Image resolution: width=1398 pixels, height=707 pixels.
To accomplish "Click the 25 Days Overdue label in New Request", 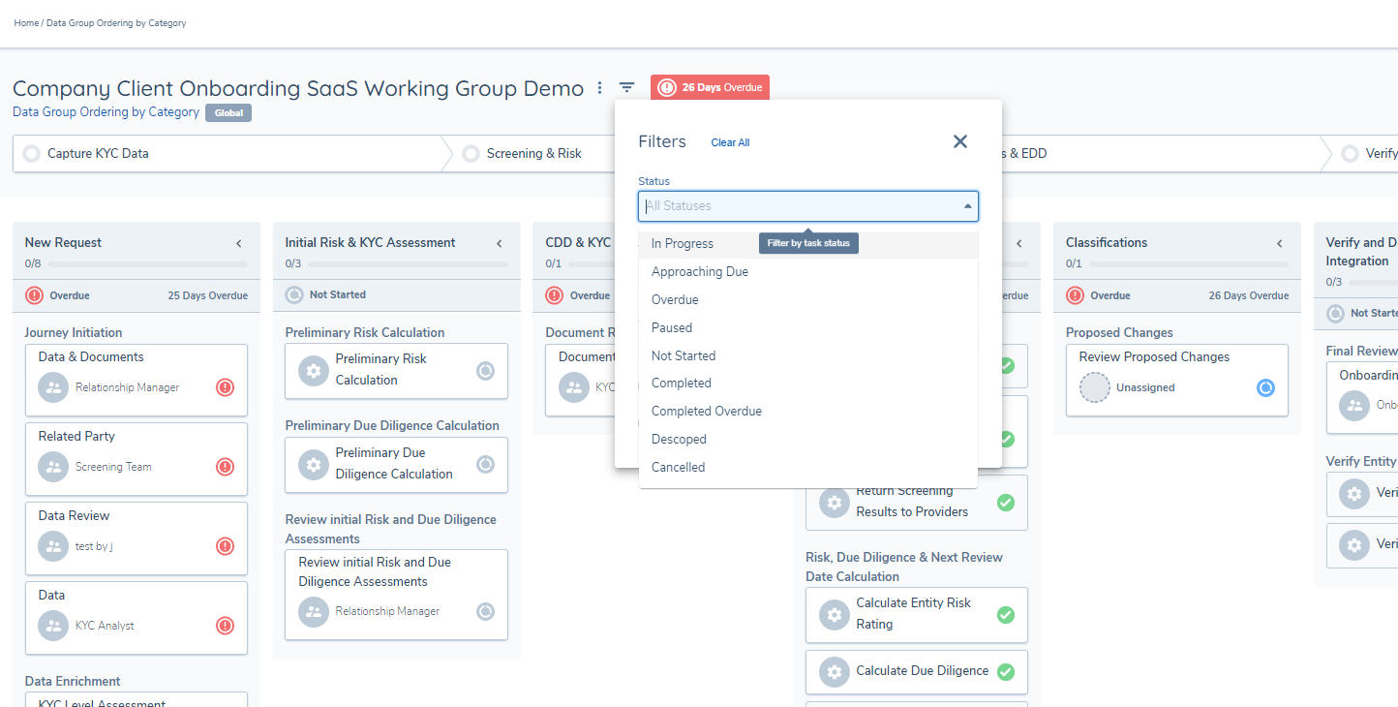I will click(x=207, y=295).
